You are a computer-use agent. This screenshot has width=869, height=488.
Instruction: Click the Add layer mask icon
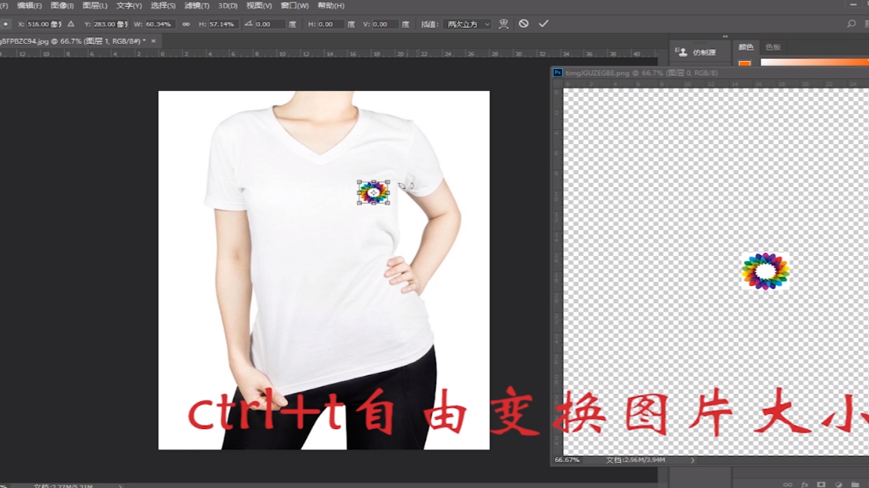pyautogui.click(x=821, y=483)
